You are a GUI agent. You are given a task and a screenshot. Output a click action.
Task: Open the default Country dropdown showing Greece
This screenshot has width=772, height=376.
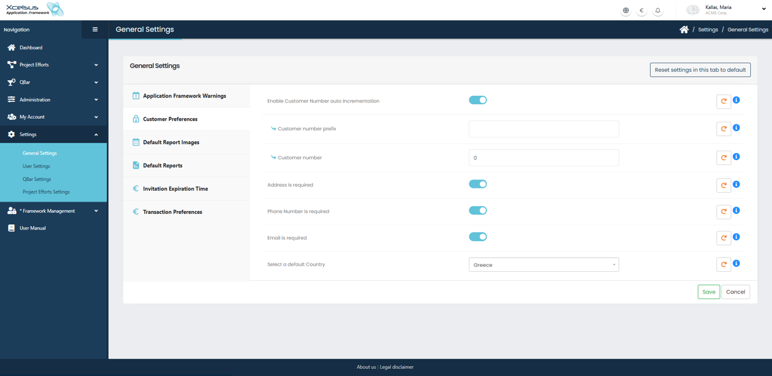pyautogui.click(x=543, y=265)
